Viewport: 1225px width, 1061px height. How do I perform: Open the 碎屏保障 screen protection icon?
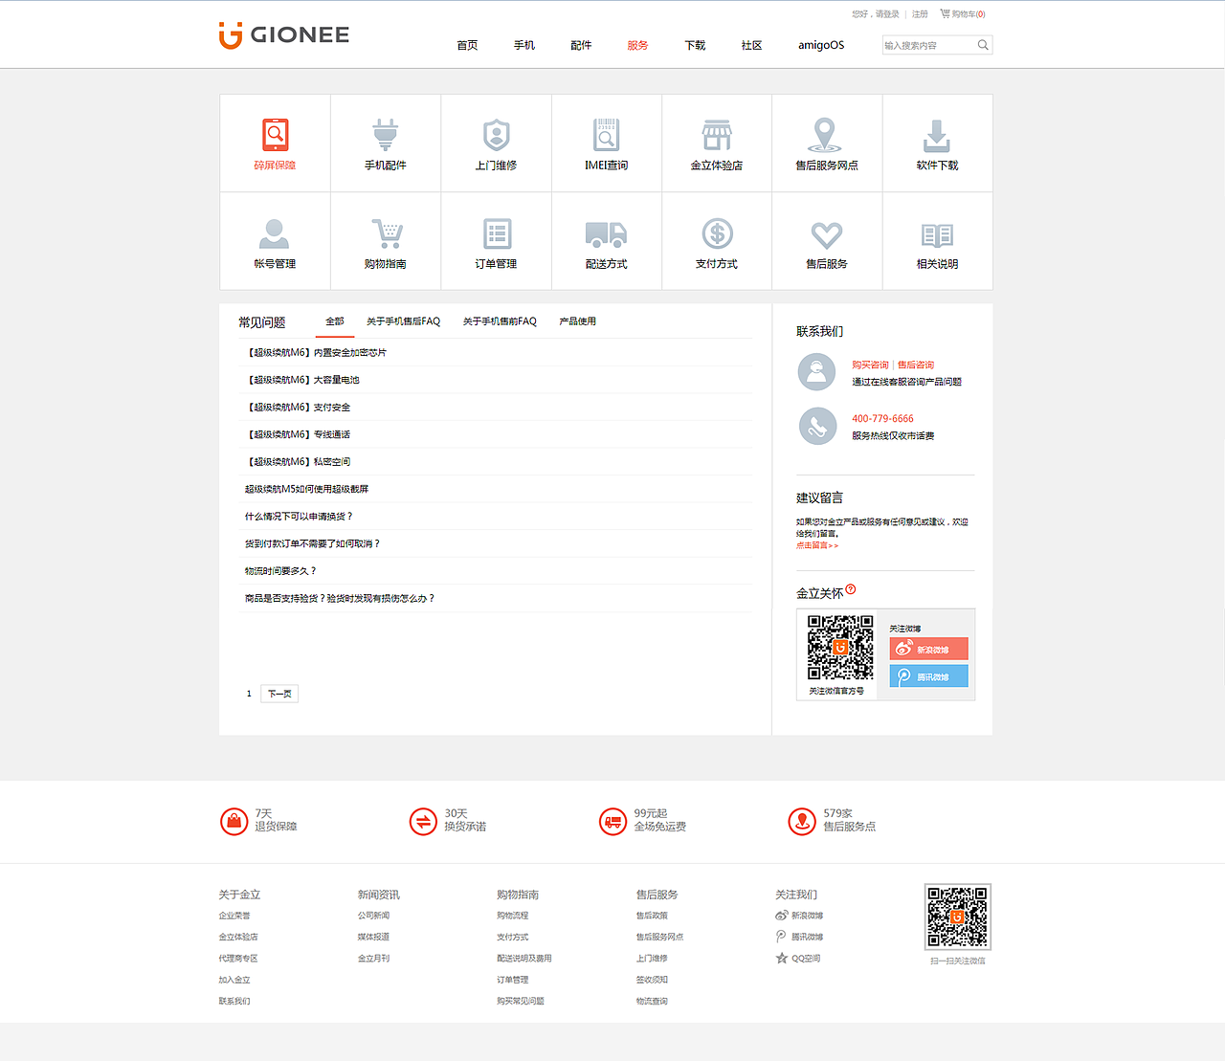[x=276, y=135]
